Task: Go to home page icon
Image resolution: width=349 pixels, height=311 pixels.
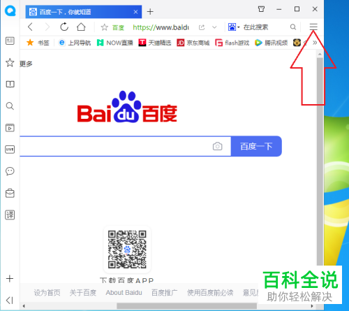Action: [x=81, y=27]
